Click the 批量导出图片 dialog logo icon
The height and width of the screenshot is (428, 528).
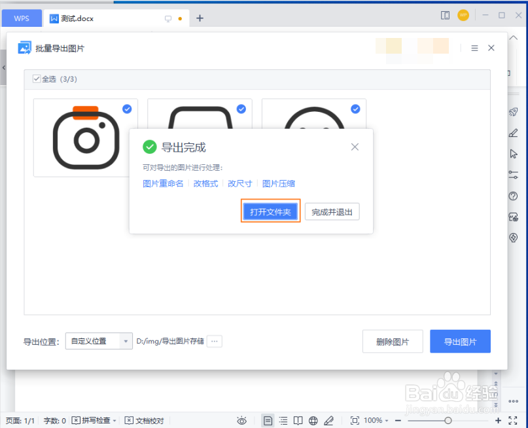(24, 48)
